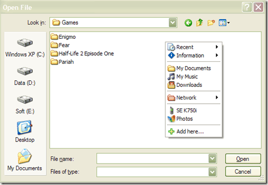This screenshot has height=185, width=268.
Task: Click the Help question mark button
Action: point(247,7)
